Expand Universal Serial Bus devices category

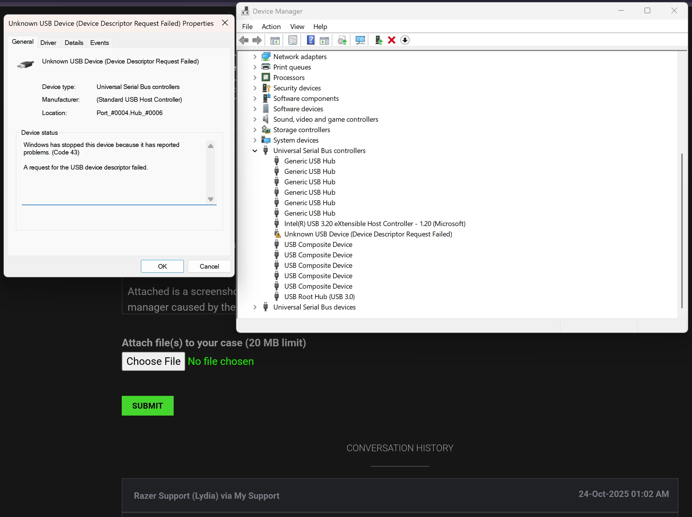pyautogui.click(x=255, y=307)
